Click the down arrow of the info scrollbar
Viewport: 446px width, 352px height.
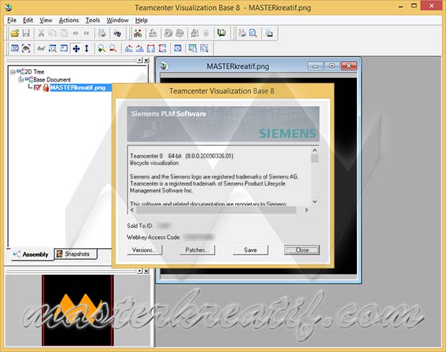coord(314,202)
